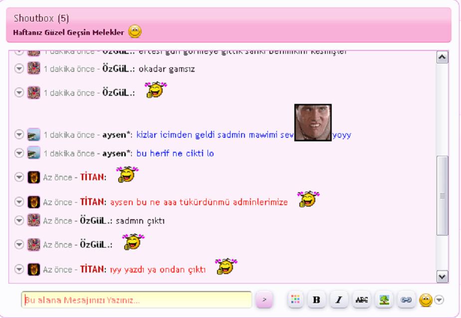
Task: Click the scrollbar down arrow
Action: (442, 276)
